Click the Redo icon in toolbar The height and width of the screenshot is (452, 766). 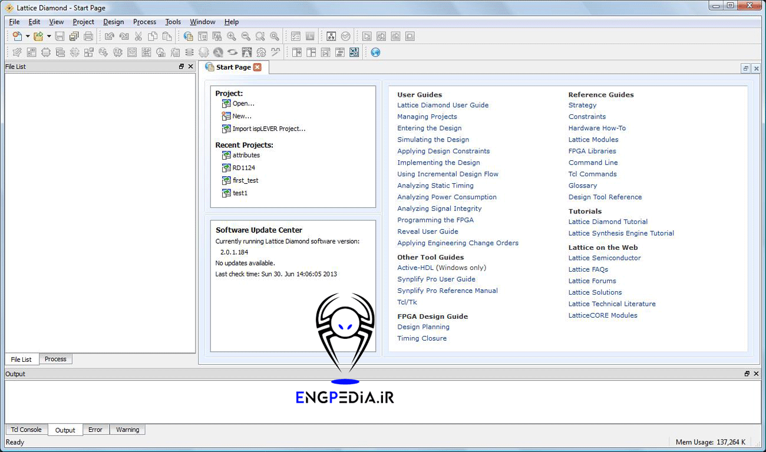click(x=124, y=37)
